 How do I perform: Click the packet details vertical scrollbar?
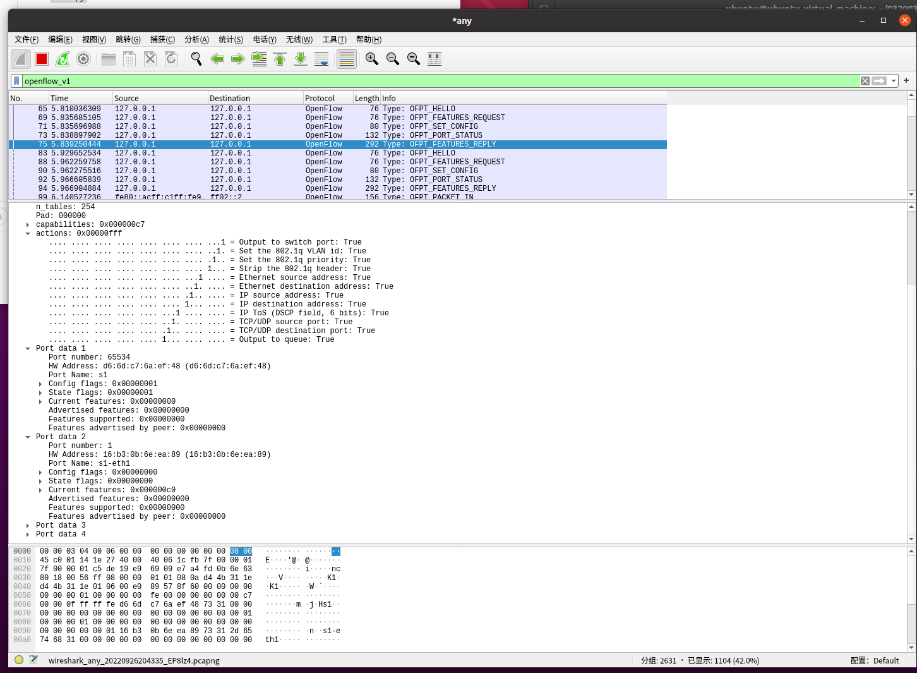click(x=911, y=373)
